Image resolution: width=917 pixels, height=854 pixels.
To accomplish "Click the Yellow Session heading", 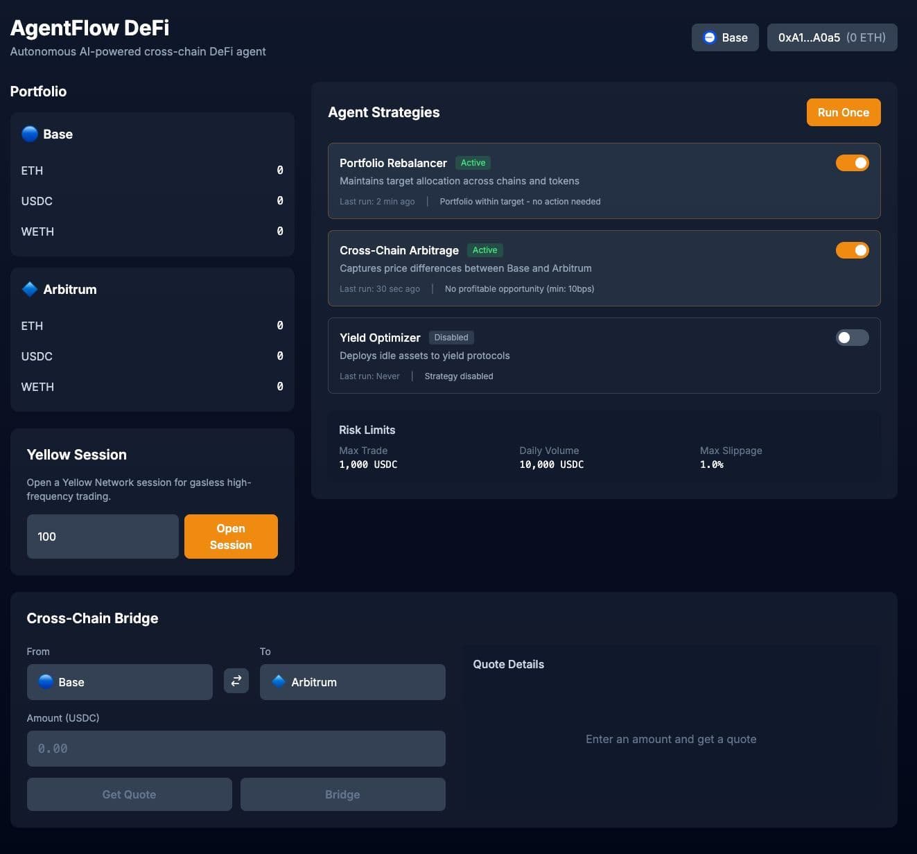I will coord(77,455).
